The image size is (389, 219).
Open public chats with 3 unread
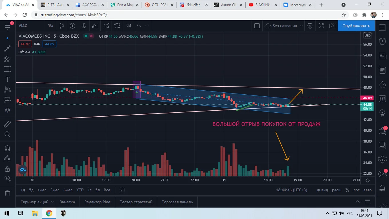pos(382,131)
